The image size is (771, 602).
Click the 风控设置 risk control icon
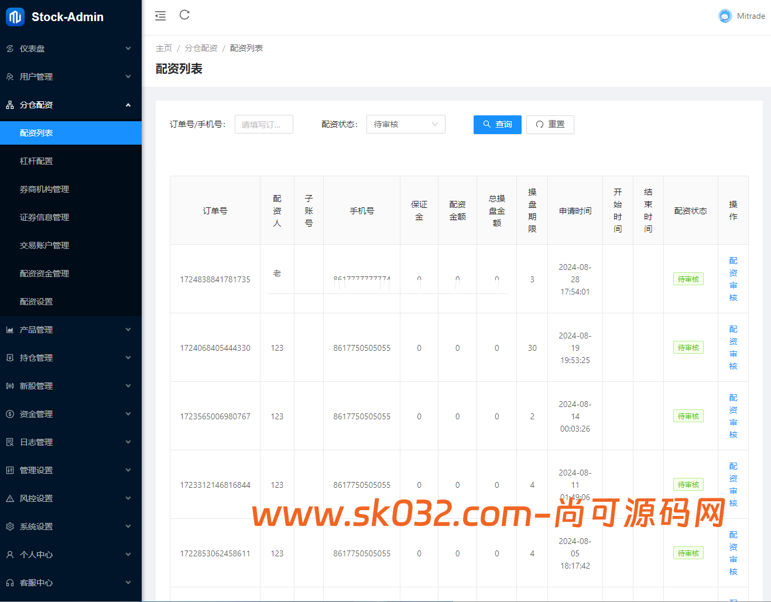(x=9, y=498)
